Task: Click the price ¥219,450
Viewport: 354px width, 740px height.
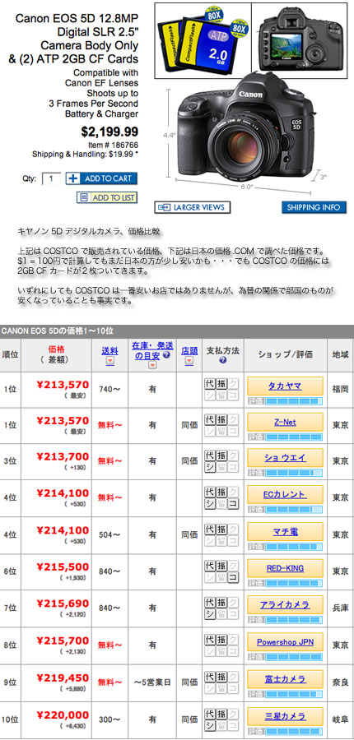Action: [x=63, y=678]
